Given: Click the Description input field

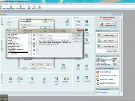Looking at the screenshot, I should point(59,38).
